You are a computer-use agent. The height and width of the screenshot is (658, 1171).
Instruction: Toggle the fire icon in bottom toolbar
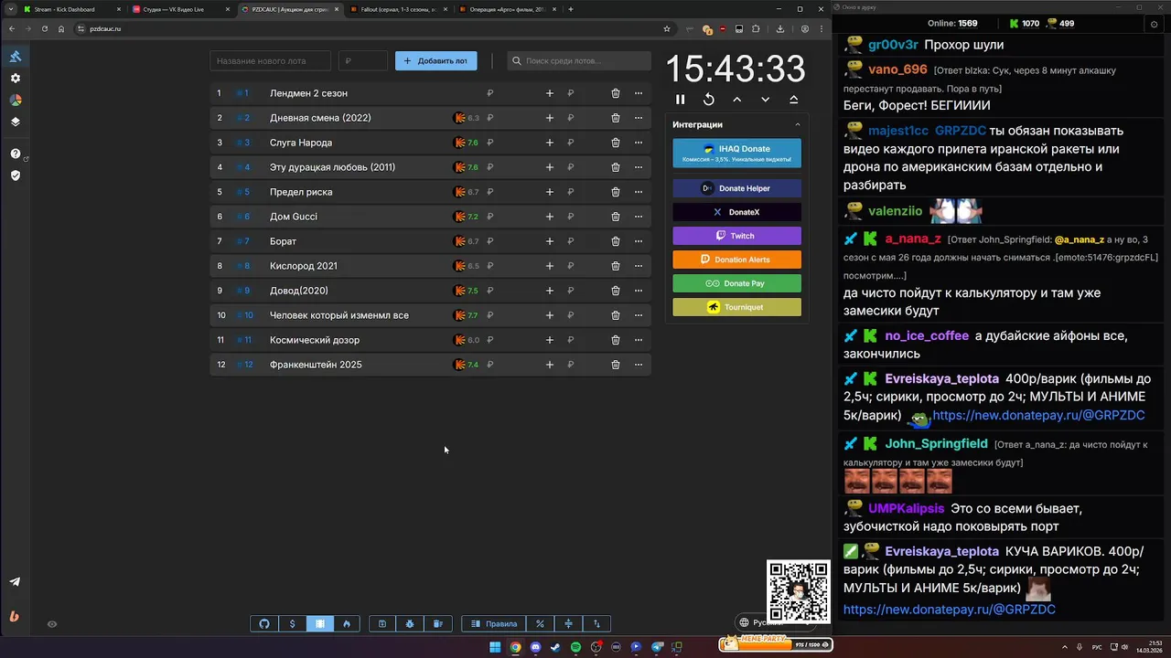click(x=347, y=624)
